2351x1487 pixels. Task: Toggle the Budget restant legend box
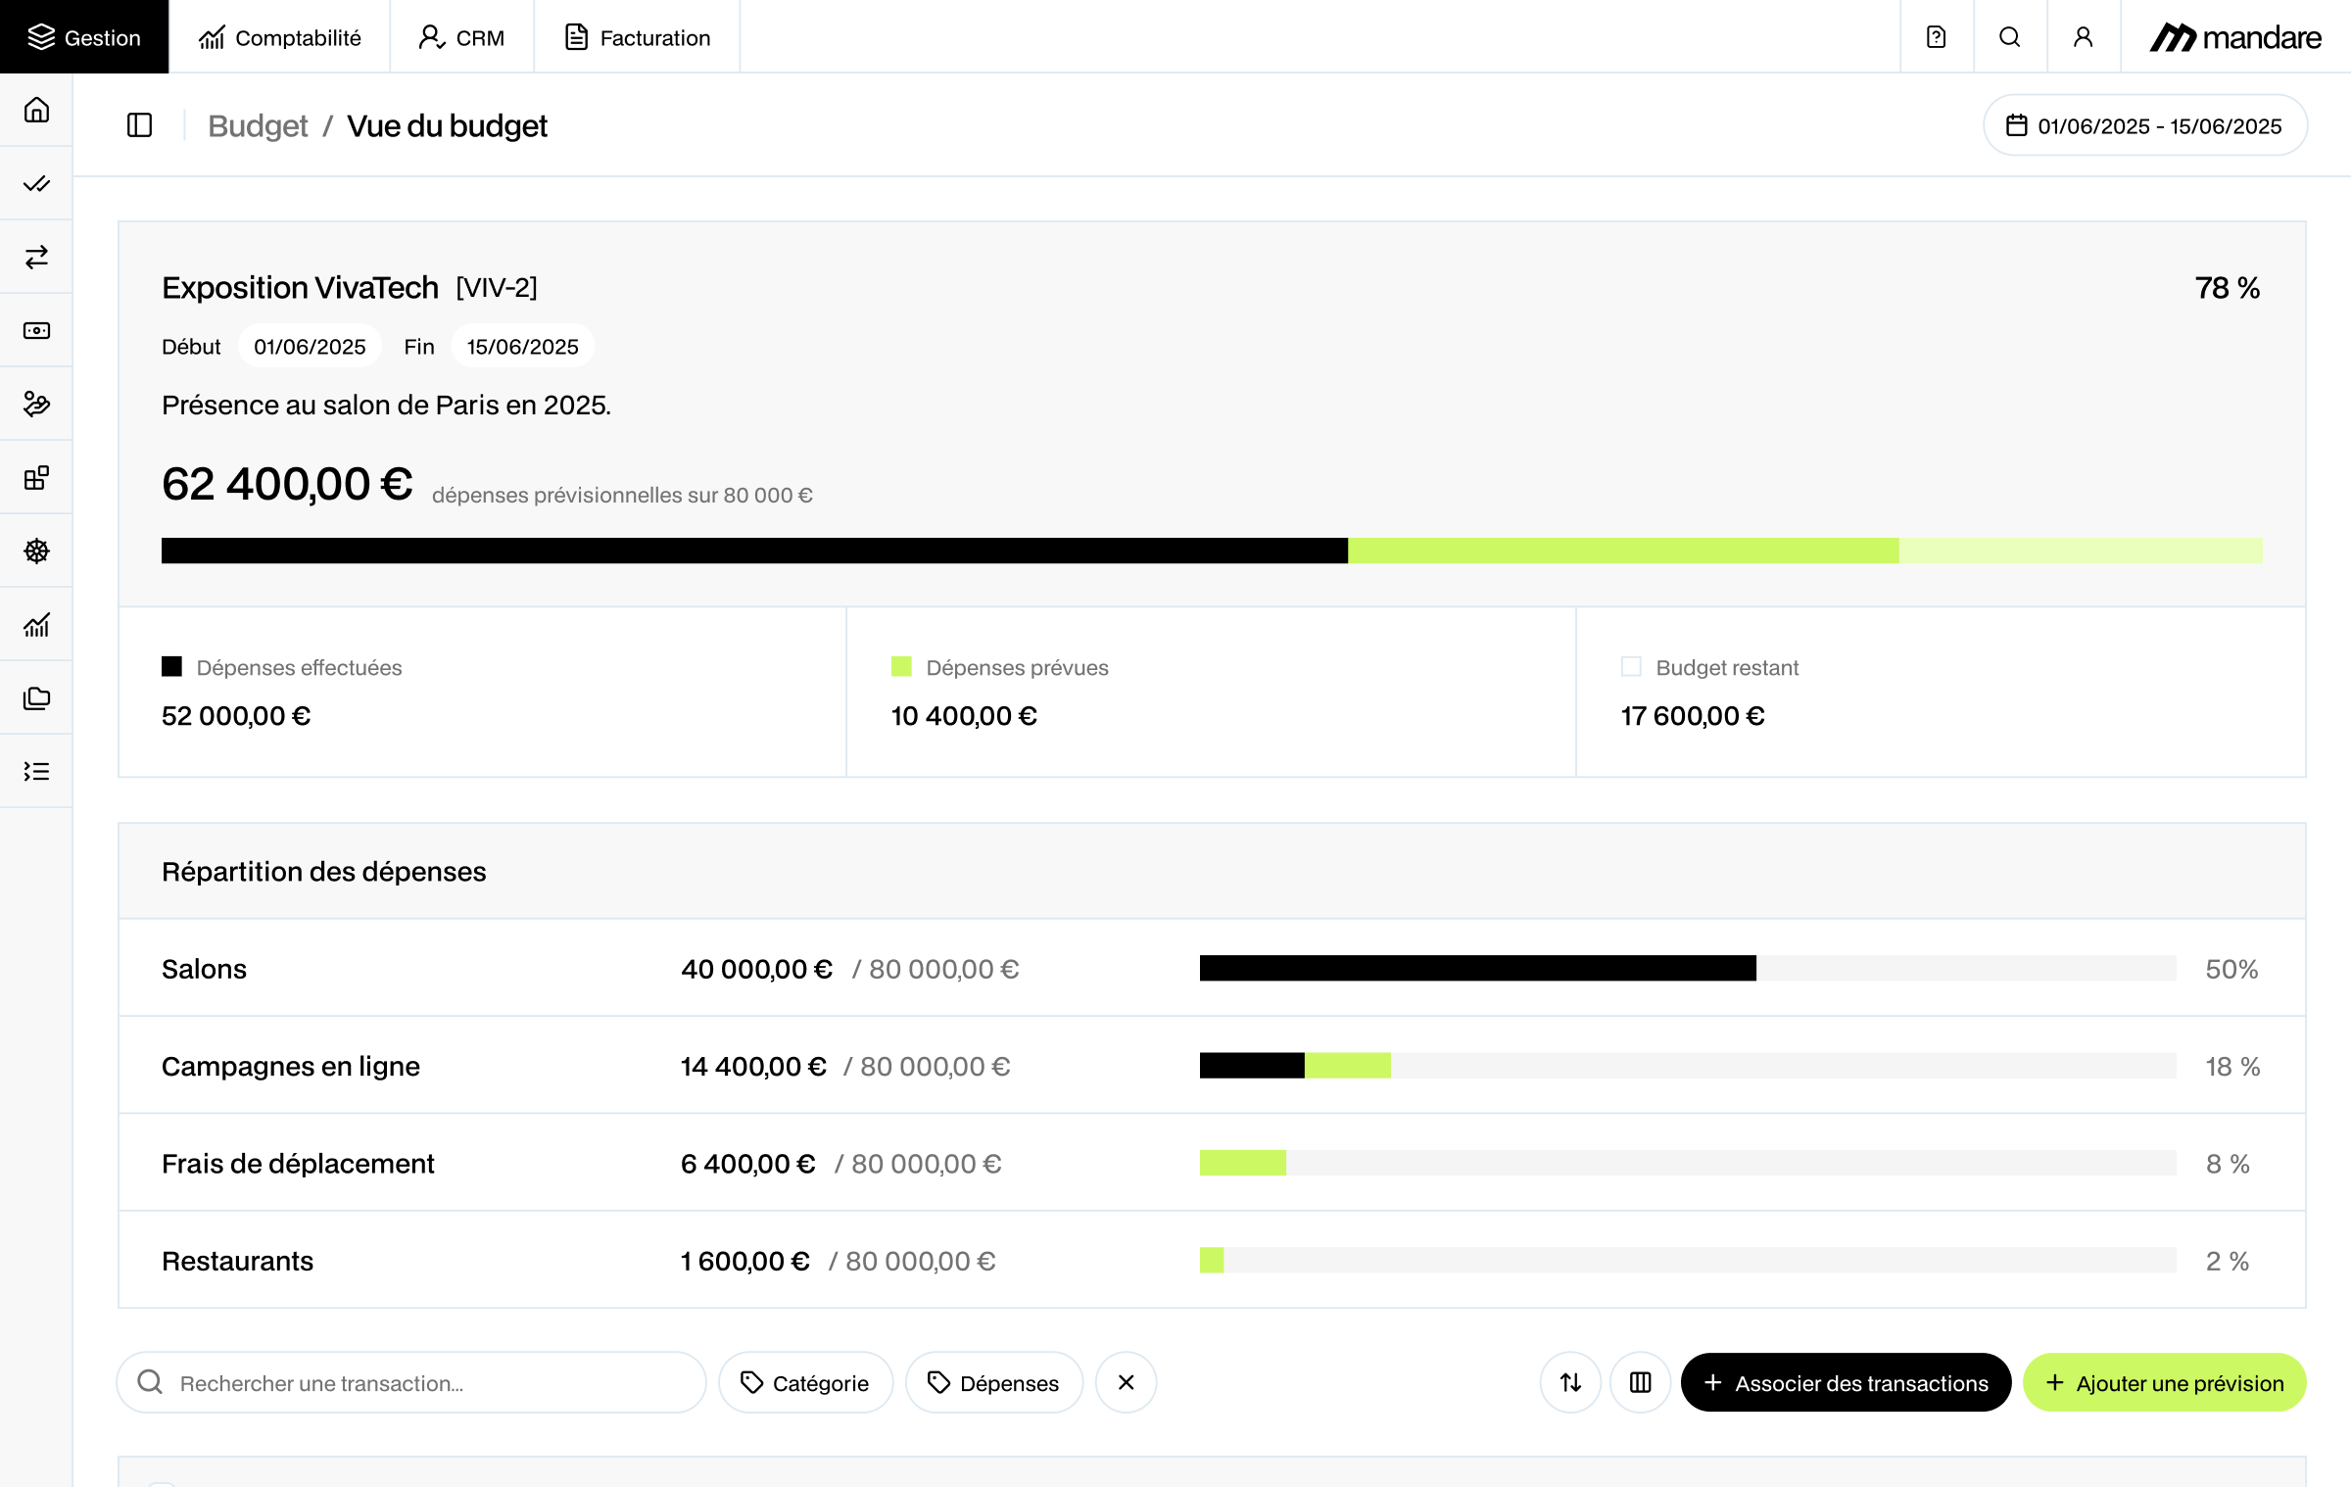coord(1631,667)
